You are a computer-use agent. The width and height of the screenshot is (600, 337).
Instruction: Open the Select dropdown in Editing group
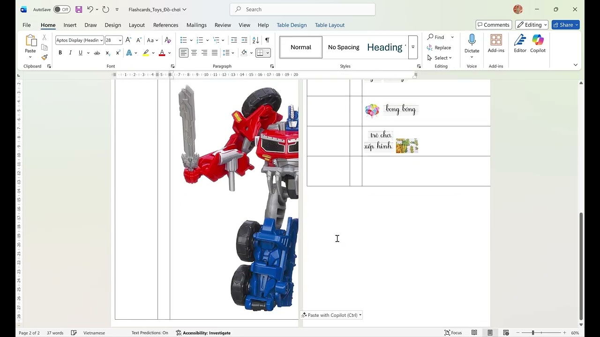pyautogui.click(x=440, y=58)
